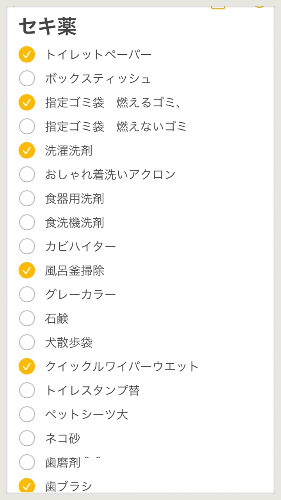Check the ボックスティッシュ checkbox
Screen dimensions: 281x500
[x=27, y=79]
